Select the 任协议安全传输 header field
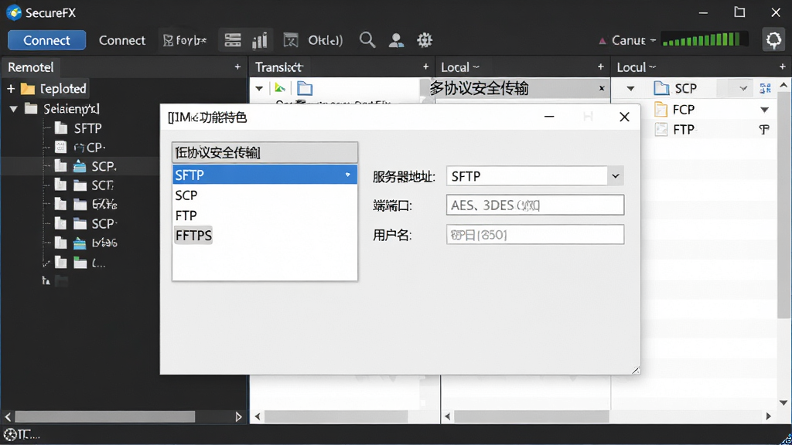792x445 pixels. pyautogui.click(x=265, y=152)
